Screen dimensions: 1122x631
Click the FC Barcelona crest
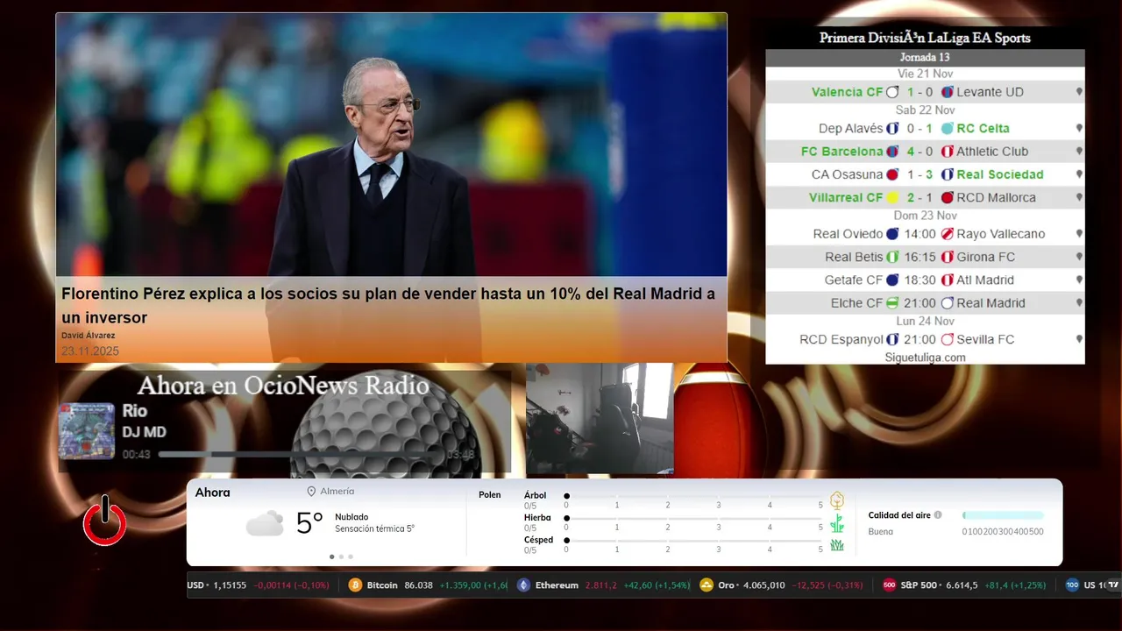click(892, 152)
